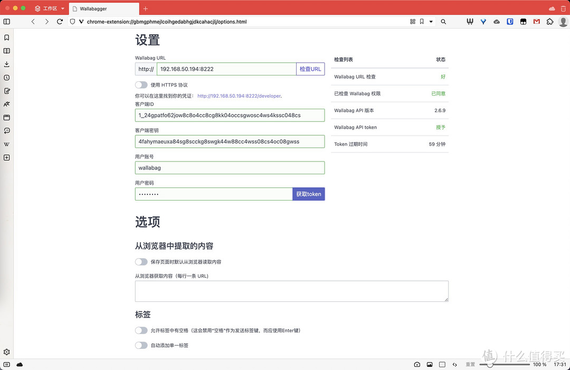This screenshot has height=370, width=570.
Task: Open the Wikipedia web panel
Action: tap(7, 144)
